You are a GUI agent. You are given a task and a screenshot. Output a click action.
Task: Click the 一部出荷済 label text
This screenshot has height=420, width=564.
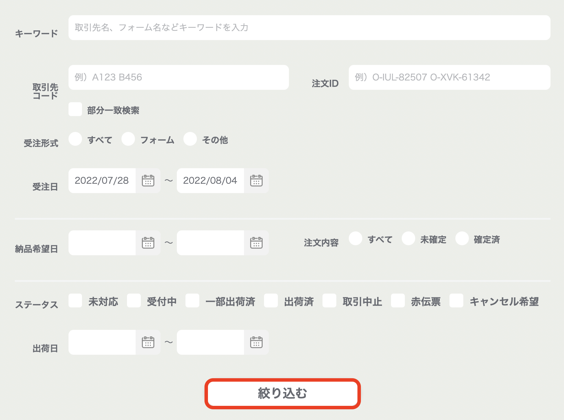(230, 302)
